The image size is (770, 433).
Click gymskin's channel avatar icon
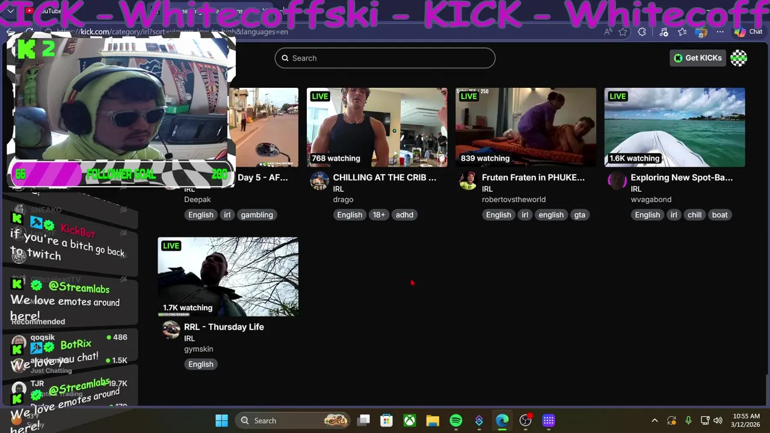coord(171,330)
